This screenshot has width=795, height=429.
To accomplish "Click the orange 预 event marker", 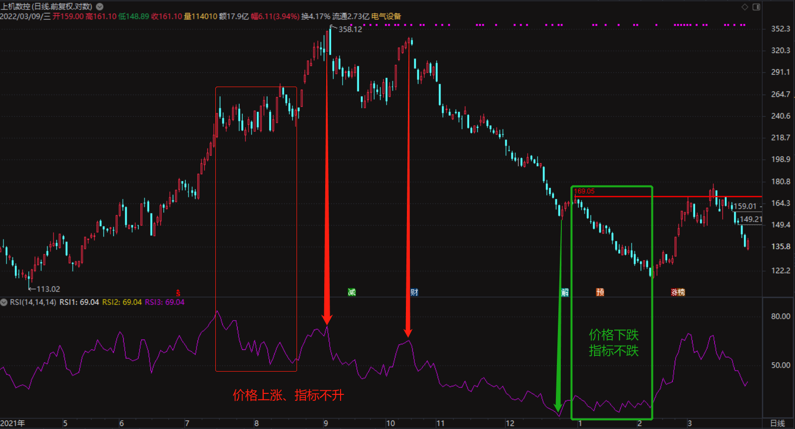I will (600, 292).
